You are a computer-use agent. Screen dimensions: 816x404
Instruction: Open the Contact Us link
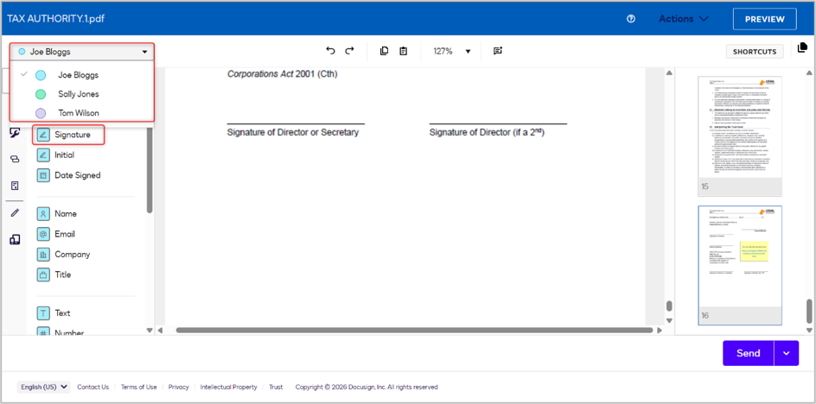(x=93, y=387)
